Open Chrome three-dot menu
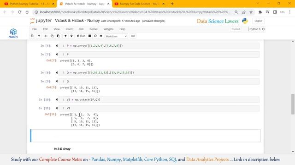This screenshot has width=295, height=165. pos(290,12)
